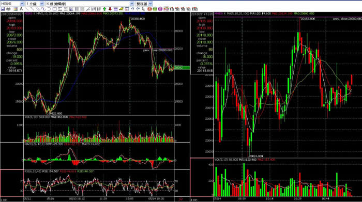This screenshot has height=202, width=362.
Task: Select the RSI indicator panel header
Action: pos(59,172)
